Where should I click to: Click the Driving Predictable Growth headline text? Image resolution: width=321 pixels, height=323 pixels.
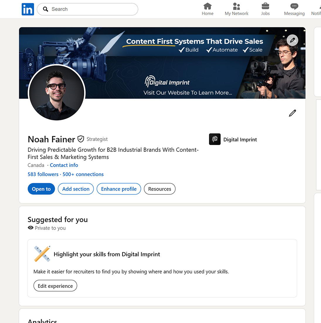[113, 153]
